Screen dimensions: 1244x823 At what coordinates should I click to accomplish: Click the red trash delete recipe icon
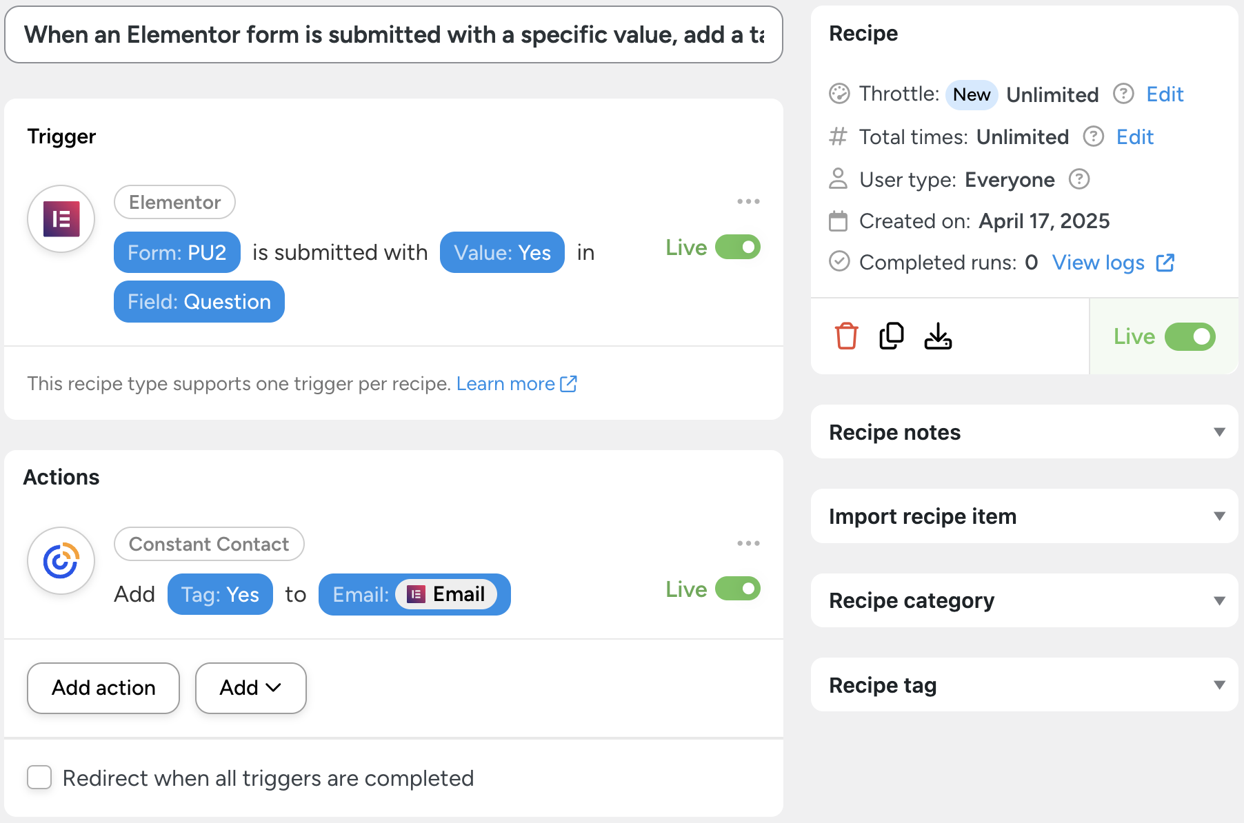click(x=846, y=336)
